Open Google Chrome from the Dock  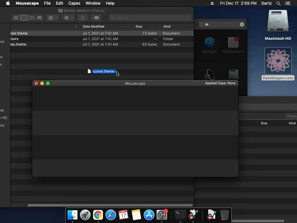coord(98,215)
